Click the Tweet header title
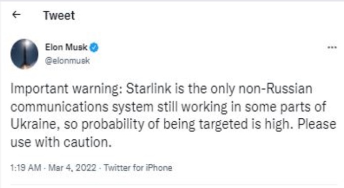Screen dimensions: 344x188 [x=59, y=15]
